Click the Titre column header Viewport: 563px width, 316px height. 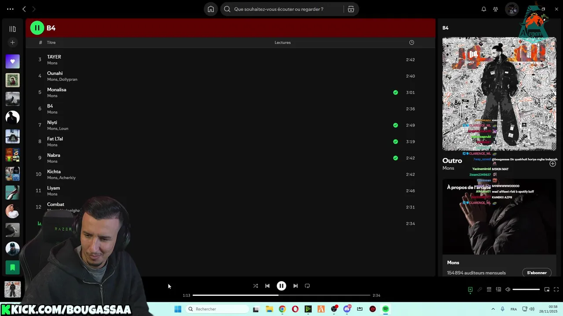(51, 43)
